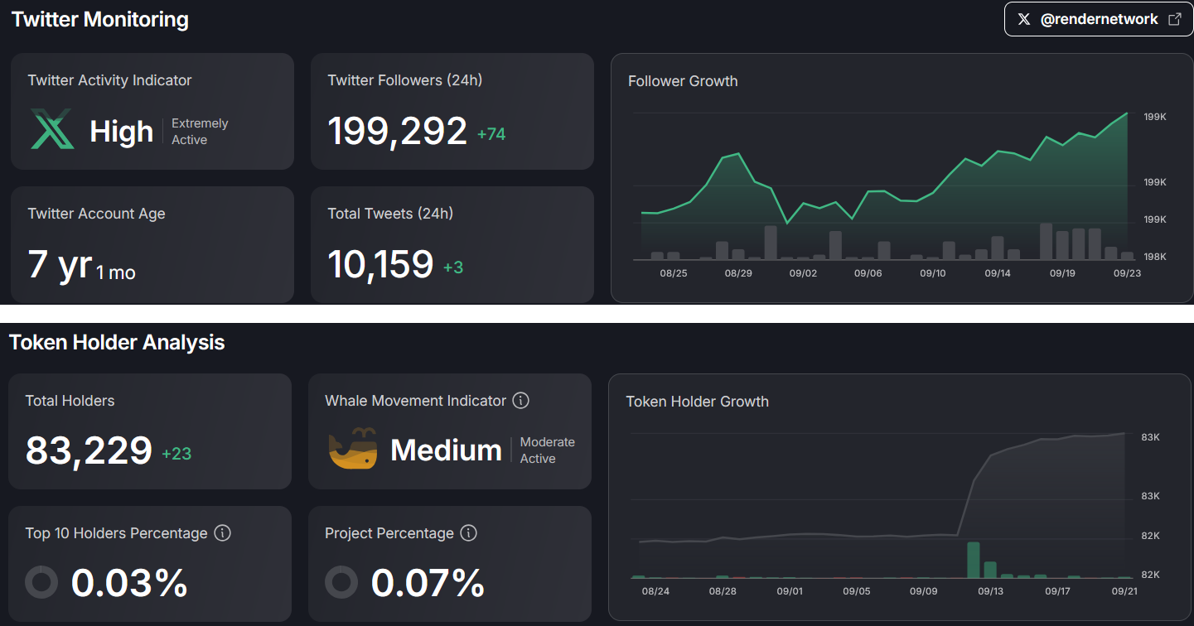Click the Total Holders label
The height and width of the screenshot is (626, 1194).
70,401
